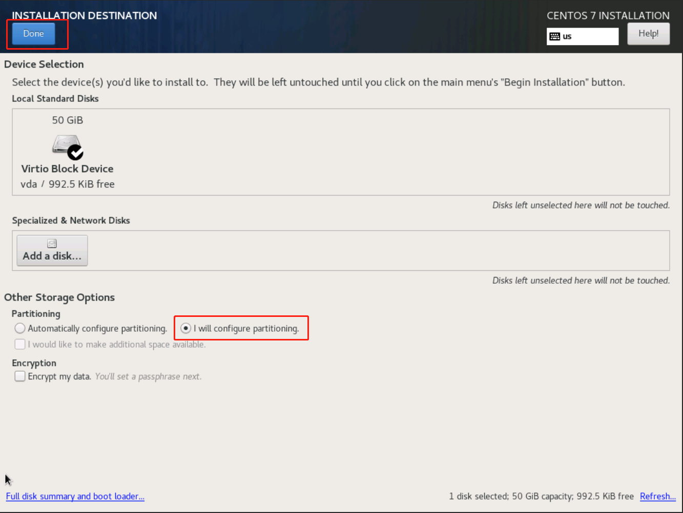This screenshot has width=683, height=513.
Task: Click the Done button
Action: click(33, 34)
